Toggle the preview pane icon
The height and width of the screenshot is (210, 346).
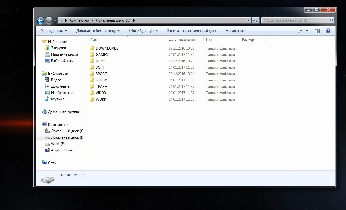click(x=317, y=31)
